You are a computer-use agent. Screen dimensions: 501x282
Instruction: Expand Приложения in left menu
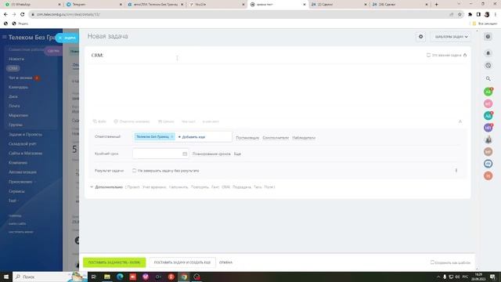pyautogui.click(x=22, y=182)
